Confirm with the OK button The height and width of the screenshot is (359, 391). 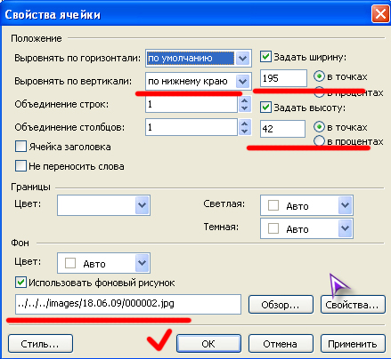pos(208,343)
